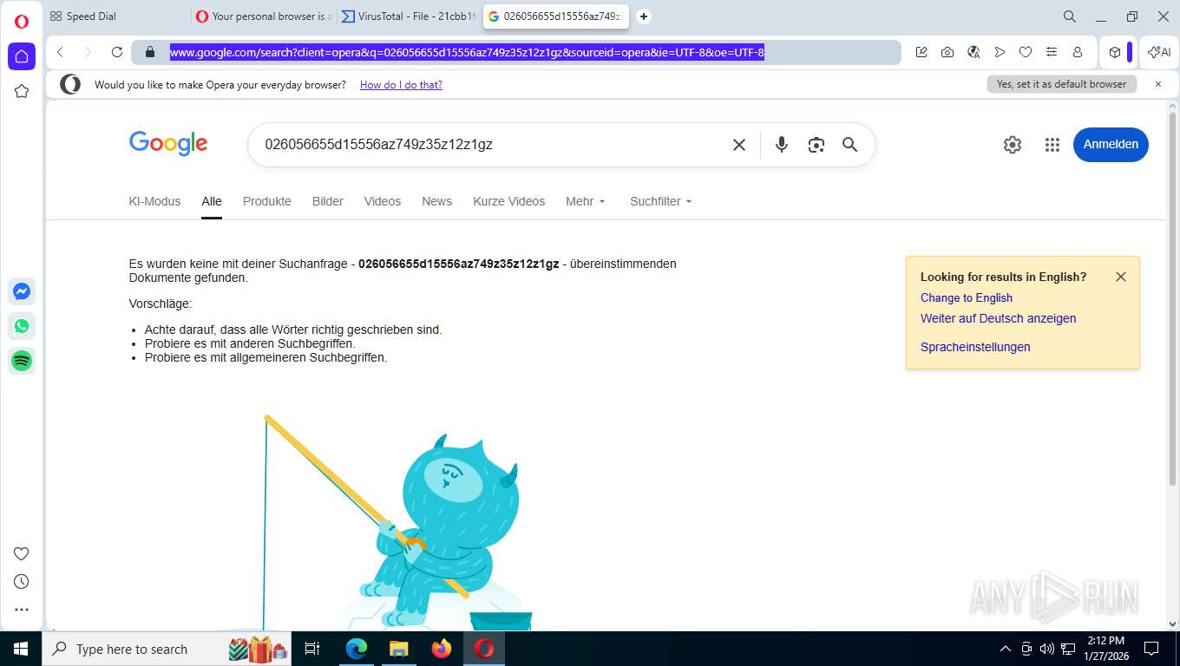The height and width of the screenshot is (666, 1180).
Task: Switch to the Speed Dial tab
Action: click(x=116, y=16)
